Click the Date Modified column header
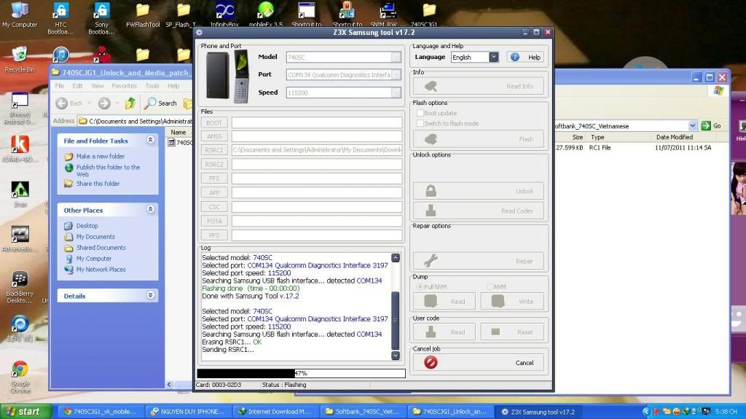 click(x=674, y=137)
